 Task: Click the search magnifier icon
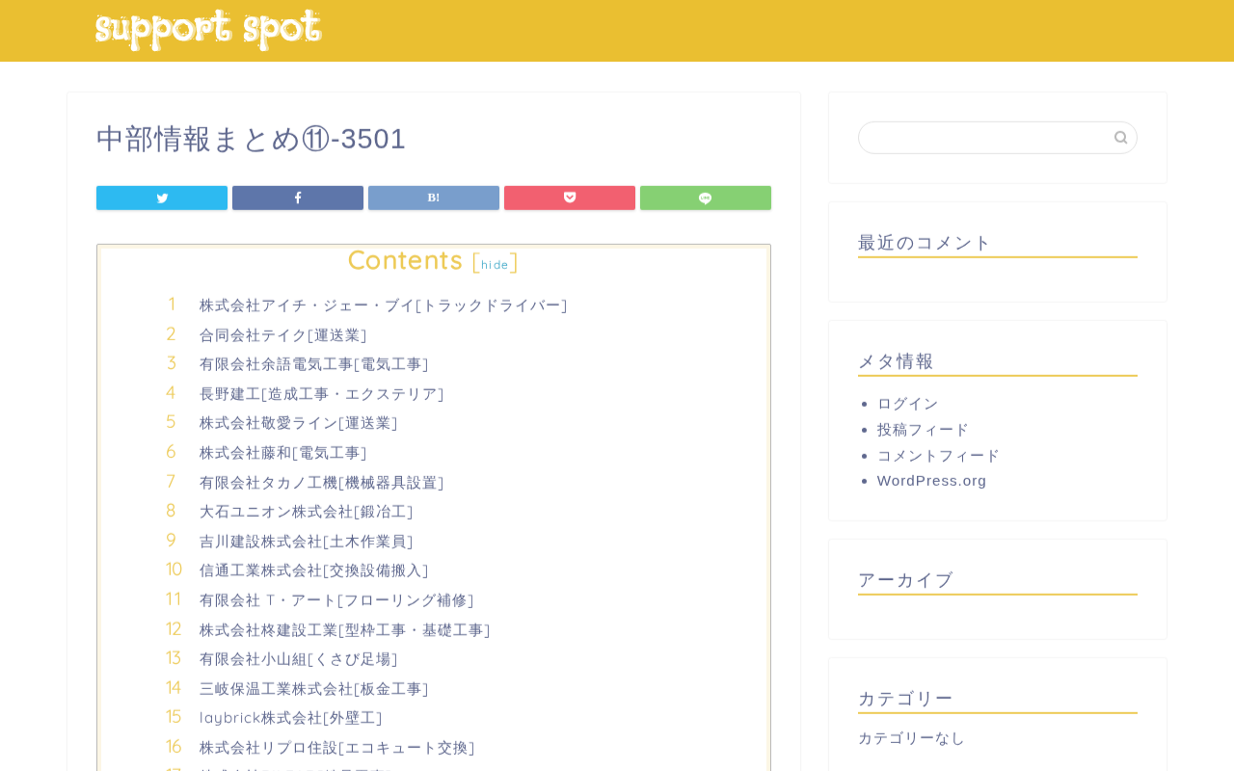pyautogui.click(x=1120, y=138)
